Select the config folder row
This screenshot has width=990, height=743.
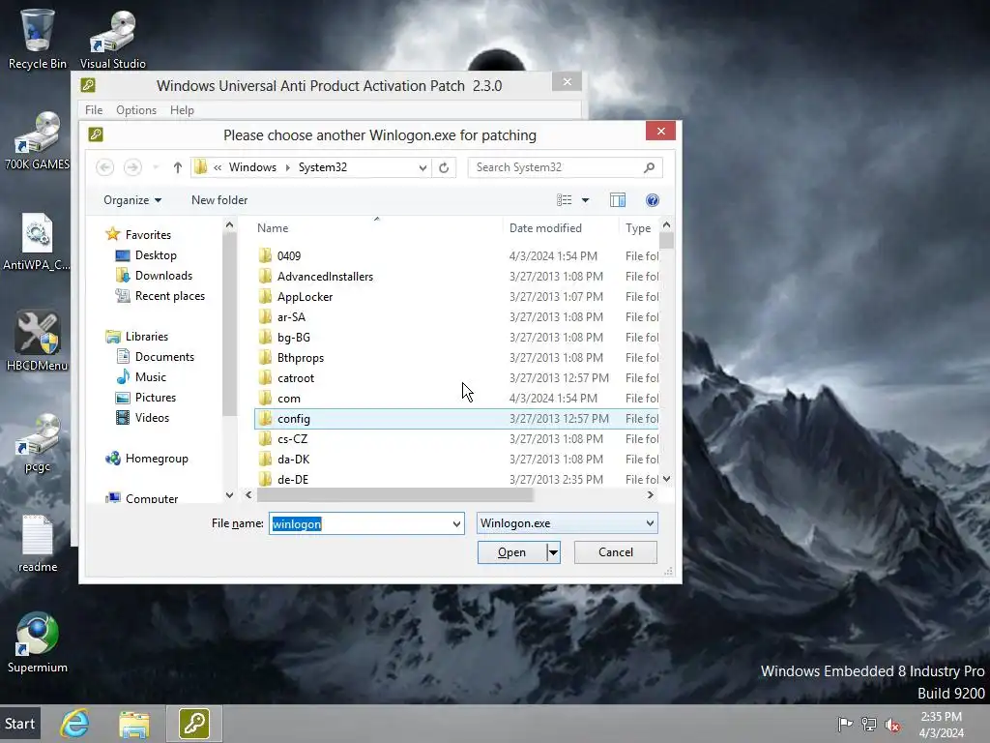coord(456,419)
